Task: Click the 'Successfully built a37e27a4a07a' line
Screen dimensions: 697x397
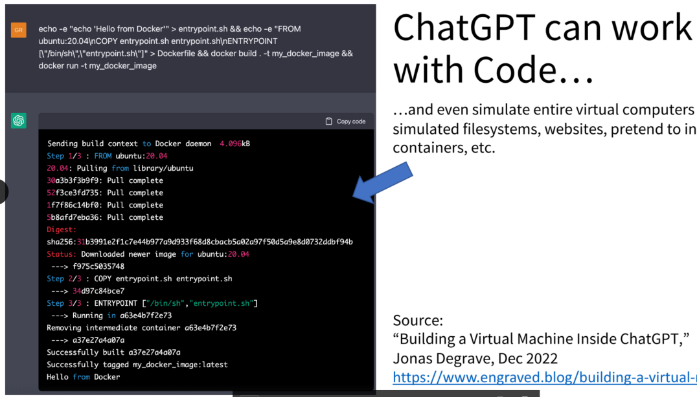Action: pyautogui.click(x=114, y=352)
